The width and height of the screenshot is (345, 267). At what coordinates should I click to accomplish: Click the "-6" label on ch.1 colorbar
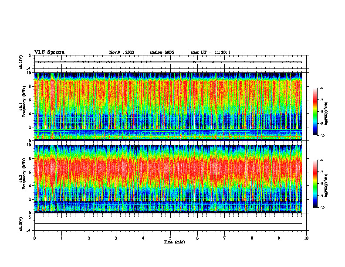322,88
